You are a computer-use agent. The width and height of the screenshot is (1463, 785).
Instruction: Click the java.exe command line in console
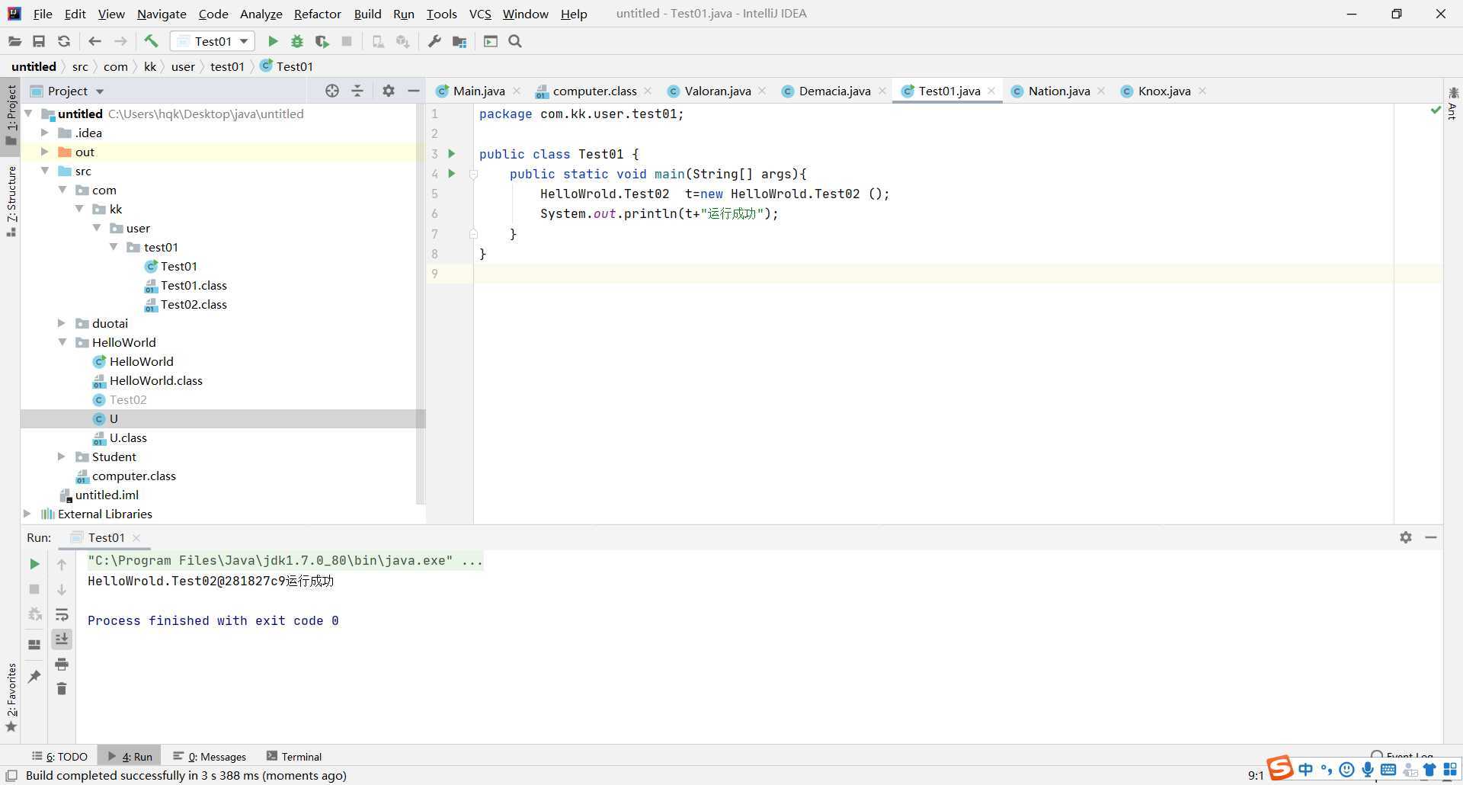tap(285, 560)
